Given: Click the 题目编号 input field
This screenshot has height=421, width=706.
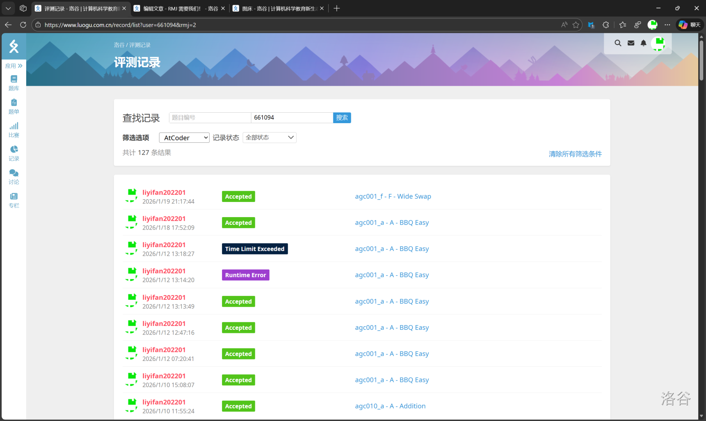Looking at the screenshot, I should click(x=210, y=118).
